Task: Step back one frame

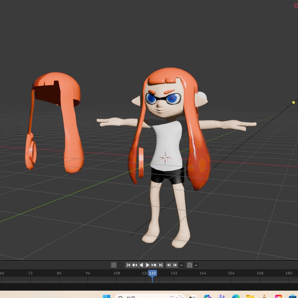Action: [x=169, y=265]
